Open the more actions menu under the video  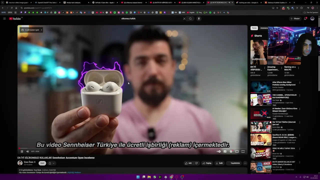coord(245,163)
